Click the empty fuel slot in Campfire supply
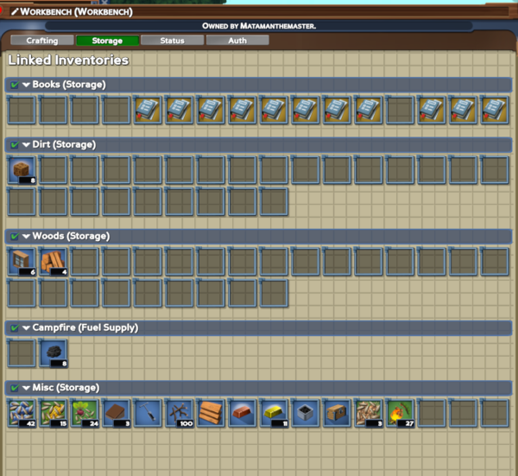 (x=22, y=352)
